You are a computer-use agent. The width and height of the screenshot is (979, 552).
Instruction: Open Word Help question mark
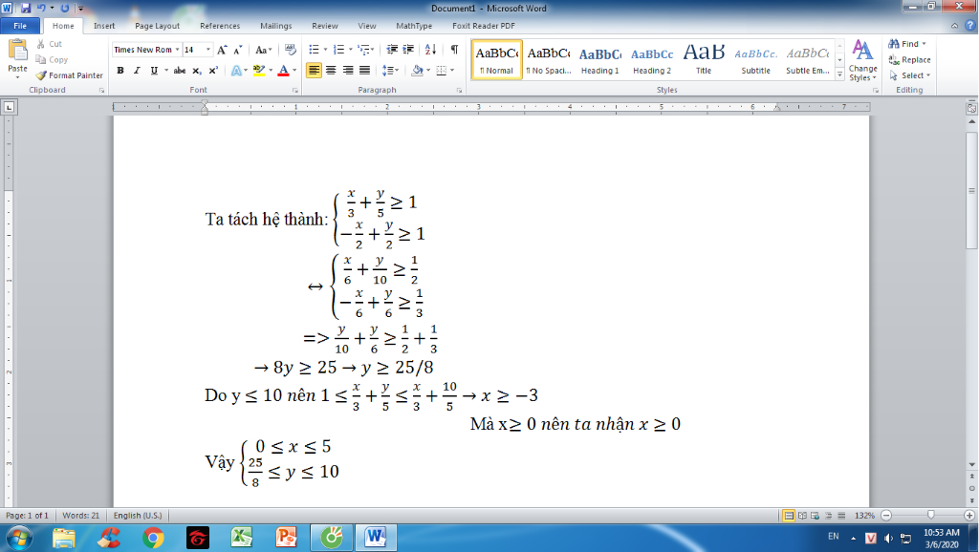click(x=970, y=26)
